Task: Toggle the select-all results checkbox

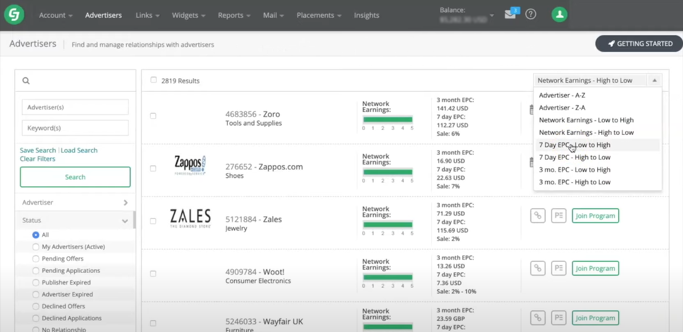Action: point(154,80)
